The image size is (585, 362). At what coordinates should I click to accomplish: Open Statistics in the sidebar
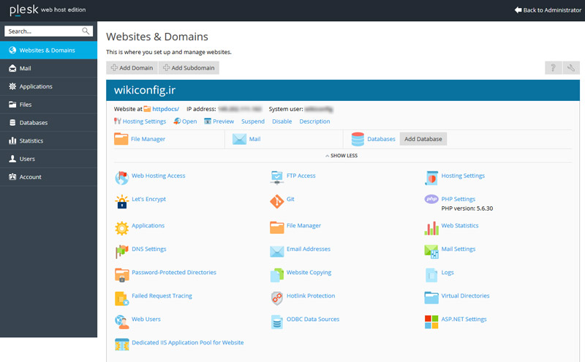(x=48, y=140)
